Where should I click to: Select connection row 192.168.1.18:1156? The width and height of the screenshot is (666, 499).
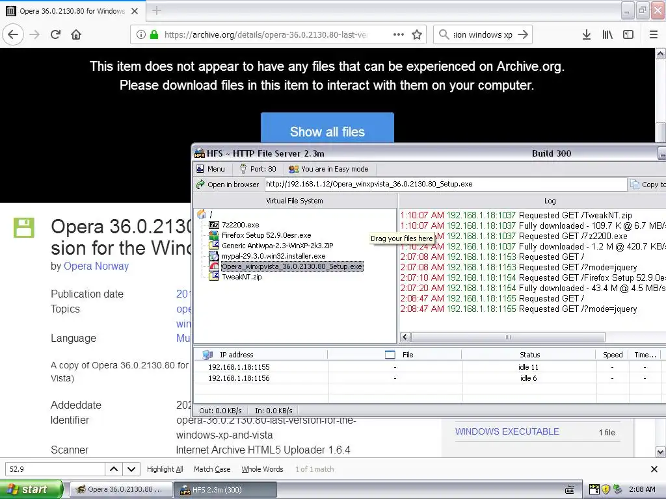430,378
